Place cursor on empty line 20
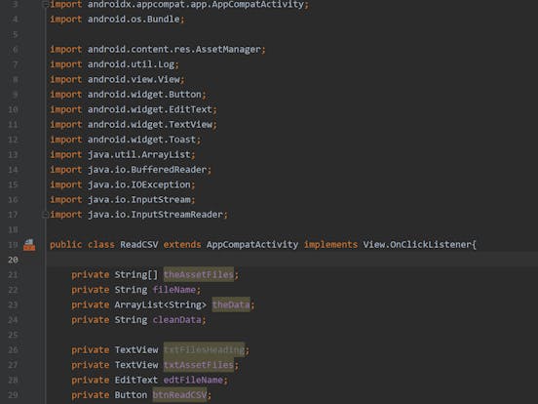Image resolution: width=538 pixels, height=404 pixels. click(291, 260)
